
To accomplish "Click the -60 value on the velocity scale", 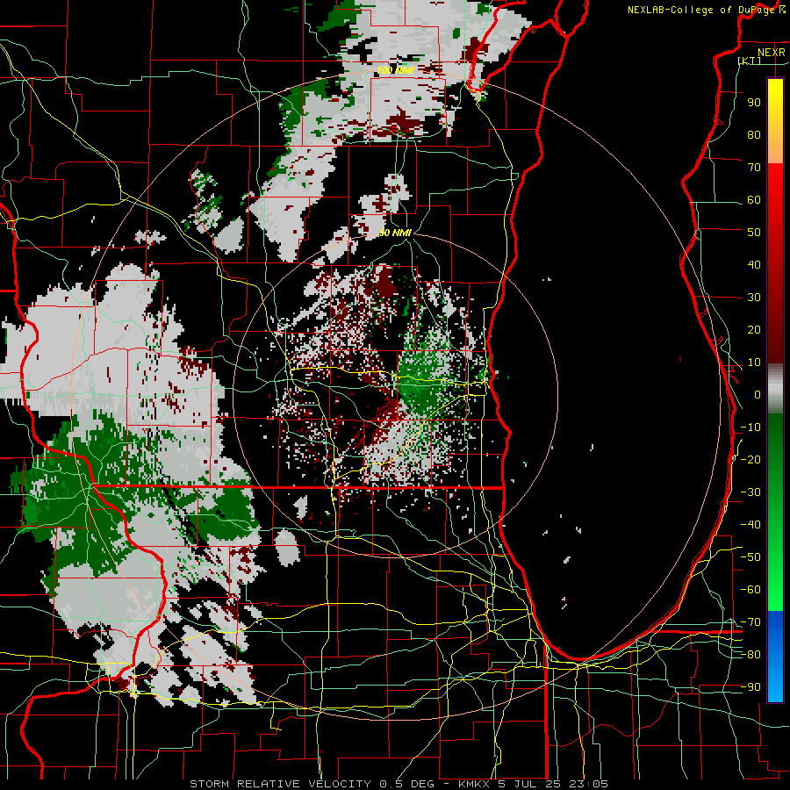I will coord(750,590).
